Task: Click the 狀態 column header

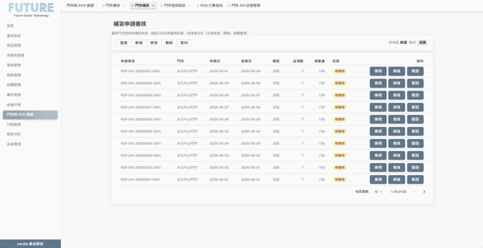Action: [x=336, y=61]
